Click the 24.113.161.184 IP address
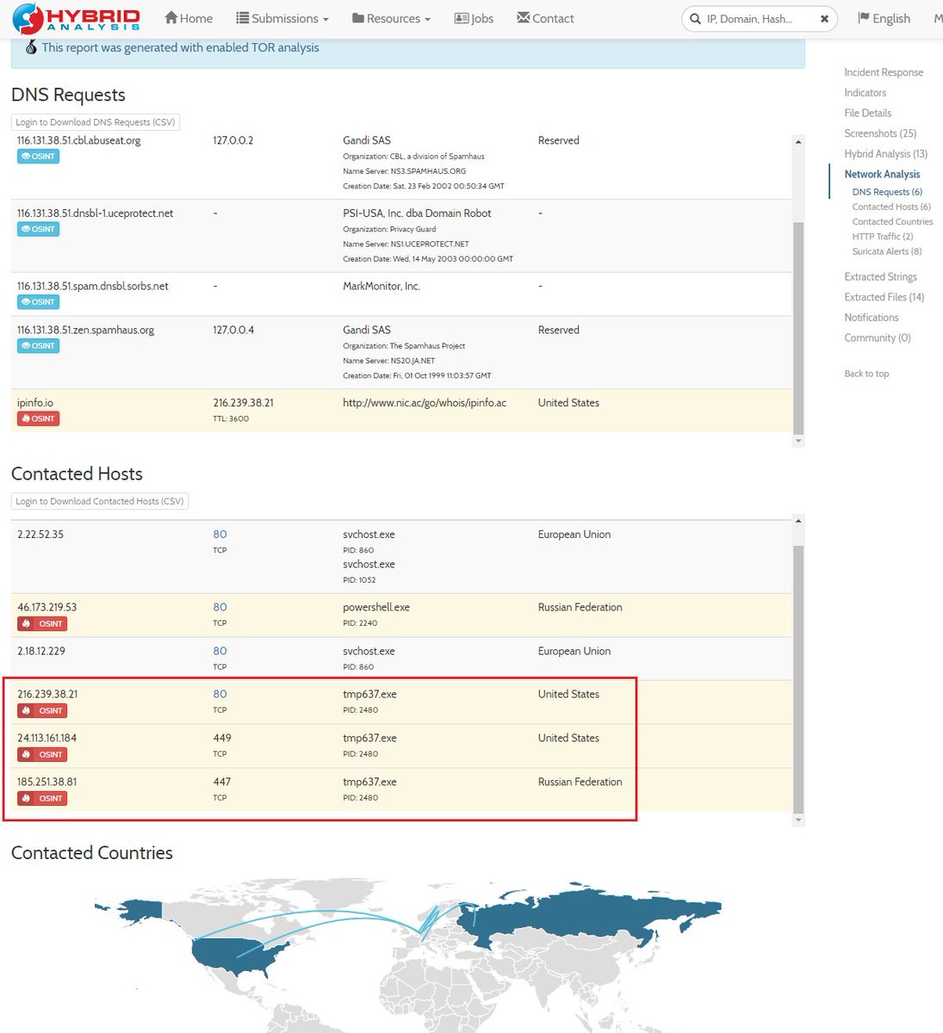Image resolution: width=943 pixels, height=1033 pixels. click(x=47, y=738)
